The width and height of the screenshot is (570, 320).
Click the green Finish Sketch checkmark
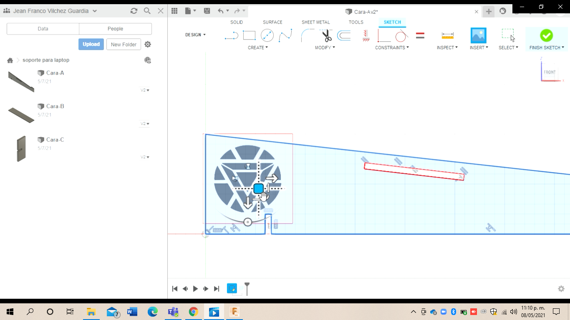coord(546,35)
